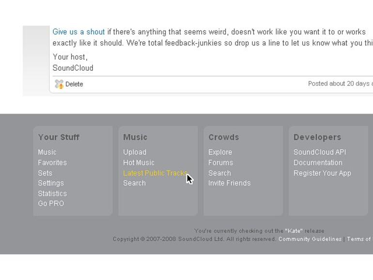Open the SoundCloud API link
Screen dimensions: 373x280
pos(320,152)
